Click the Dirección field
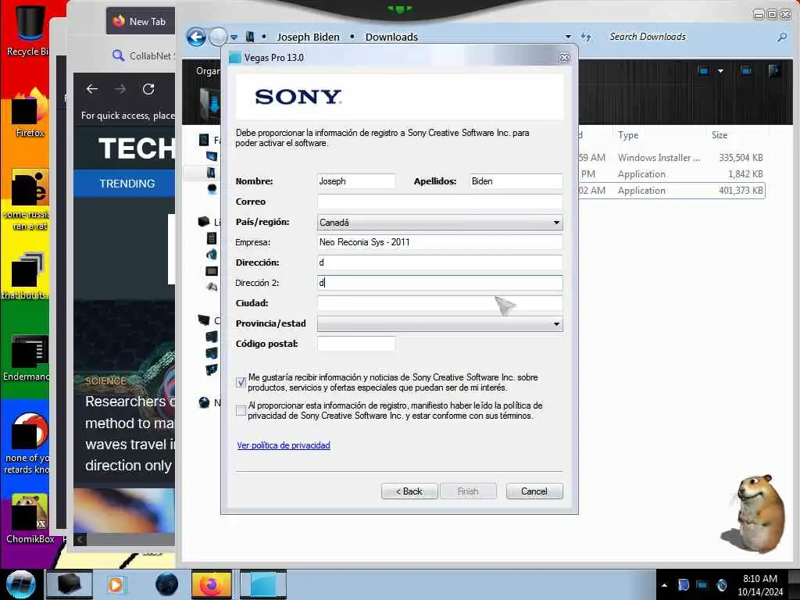The height and width of the screenshot is (600, 800). coord(440,262)
